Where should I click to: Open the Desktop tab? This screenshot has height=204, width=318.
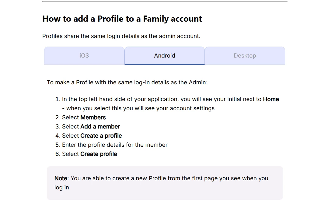click(x=245, y=55)
